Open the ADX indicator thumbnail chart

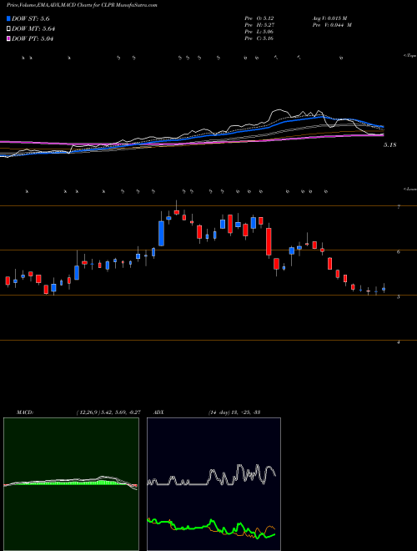(214, 484)
